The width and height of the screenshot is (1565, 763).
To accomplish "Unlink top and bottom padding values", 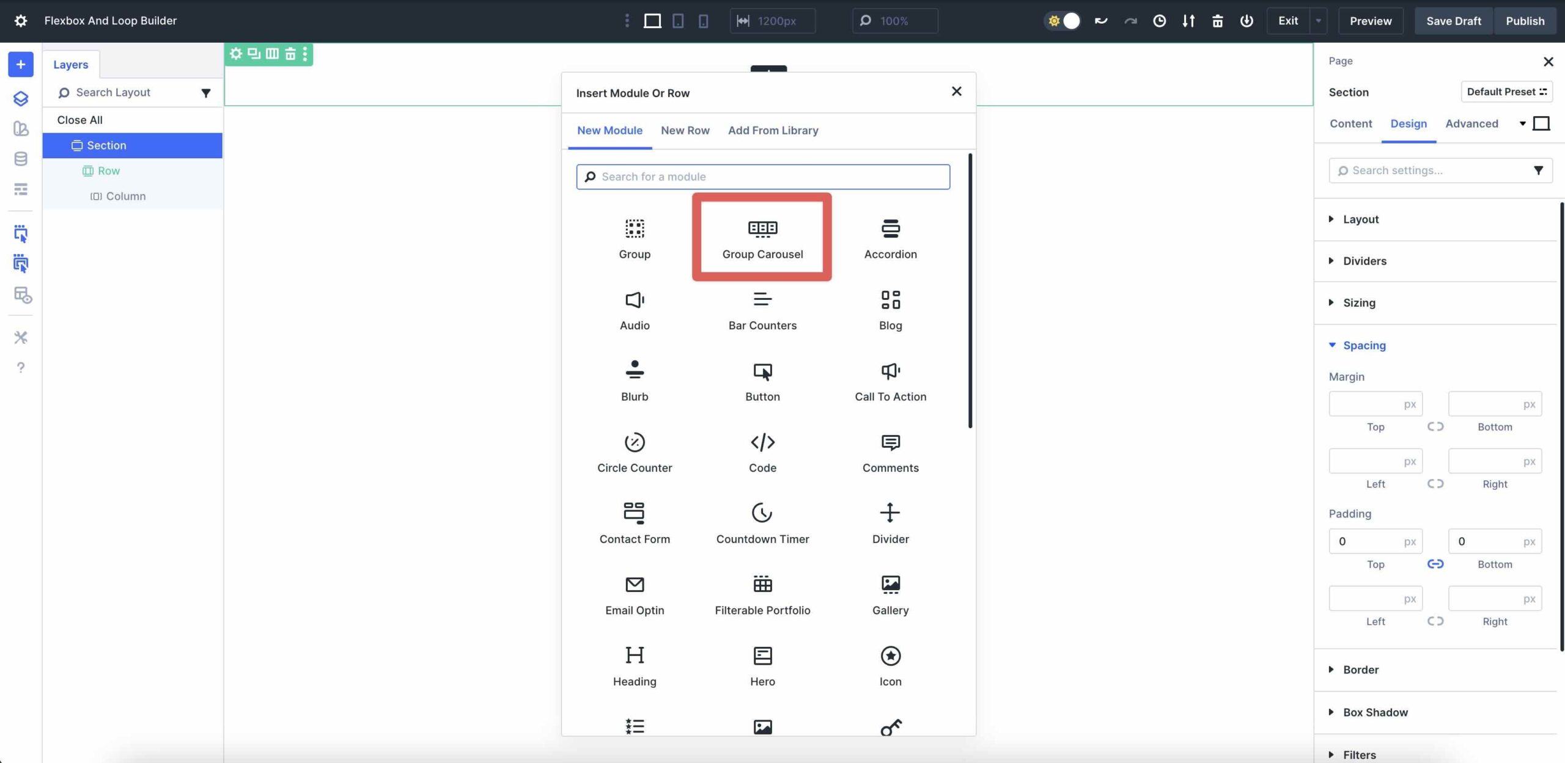I will [x=1436, y=564].
